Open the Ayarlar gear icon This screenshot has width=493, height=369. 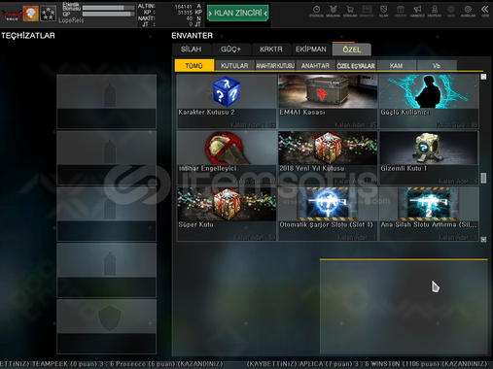(468, 11)
